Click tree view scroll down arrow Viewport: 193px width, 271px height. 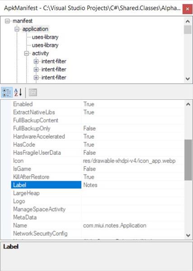point(188,79)
